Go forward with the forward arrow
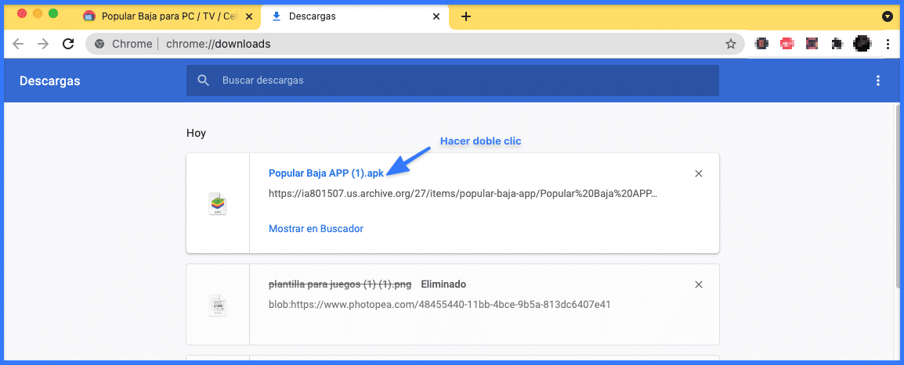 [x=42, y=44]
